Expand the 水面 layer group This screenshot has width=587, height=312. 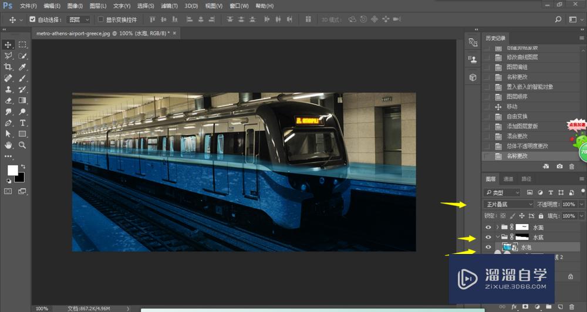click(497, 226)
